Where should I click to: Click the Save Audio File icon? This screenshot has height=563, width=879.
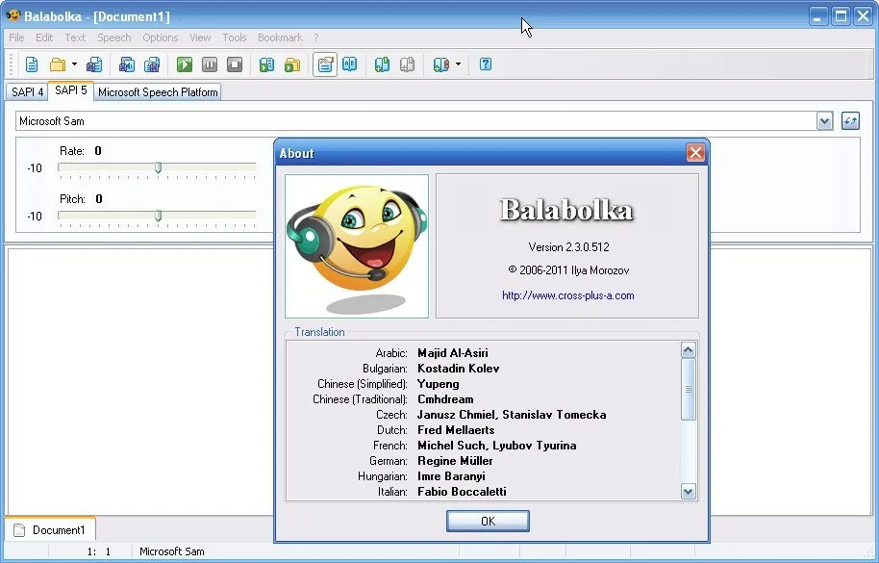click(127, 64)
